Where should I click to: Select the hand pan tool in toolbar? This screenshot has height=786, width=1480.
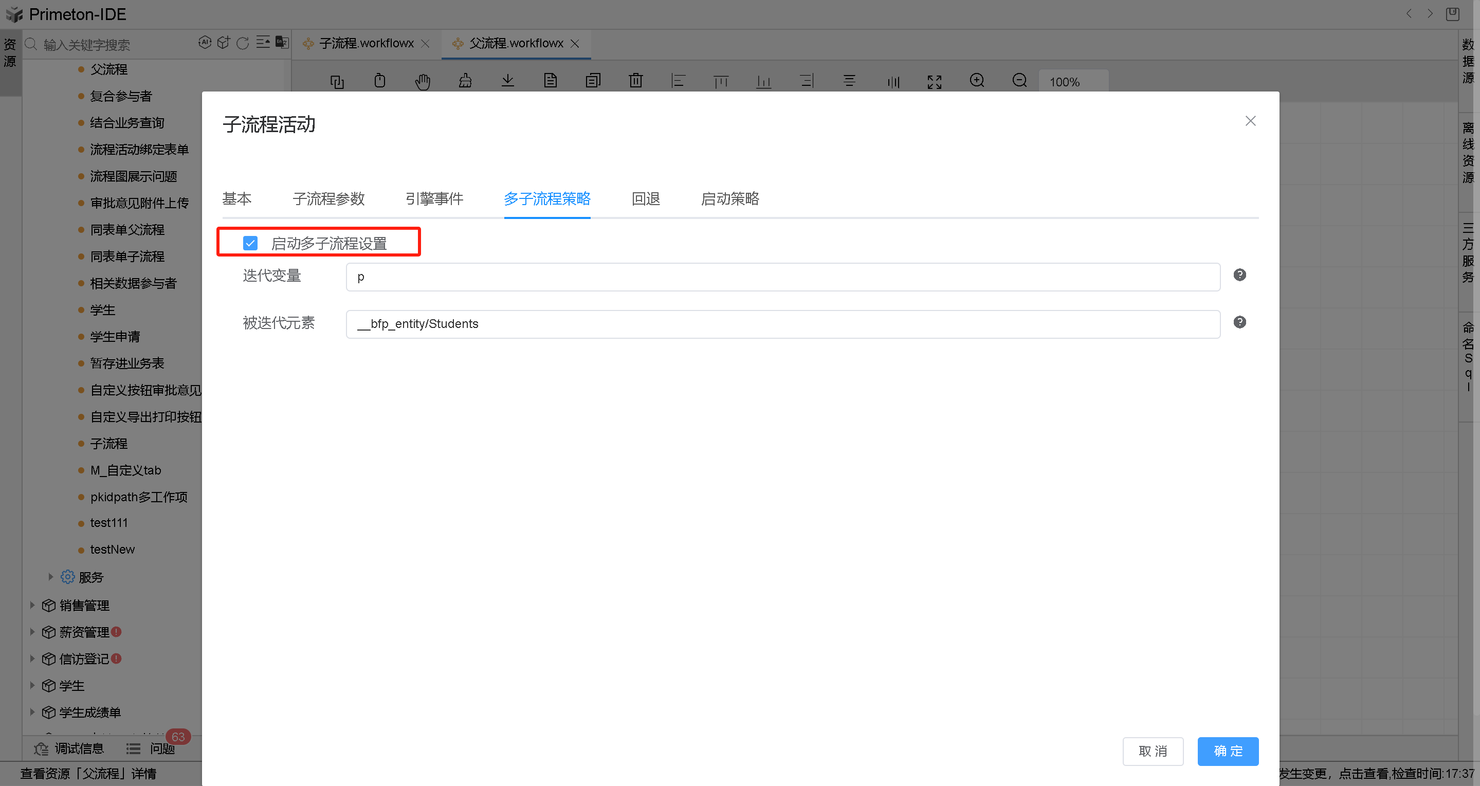pos(422,82)
